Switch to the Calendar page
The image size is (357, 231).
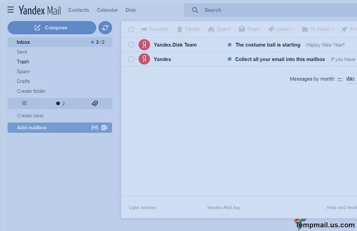click(x=107, y=10)
